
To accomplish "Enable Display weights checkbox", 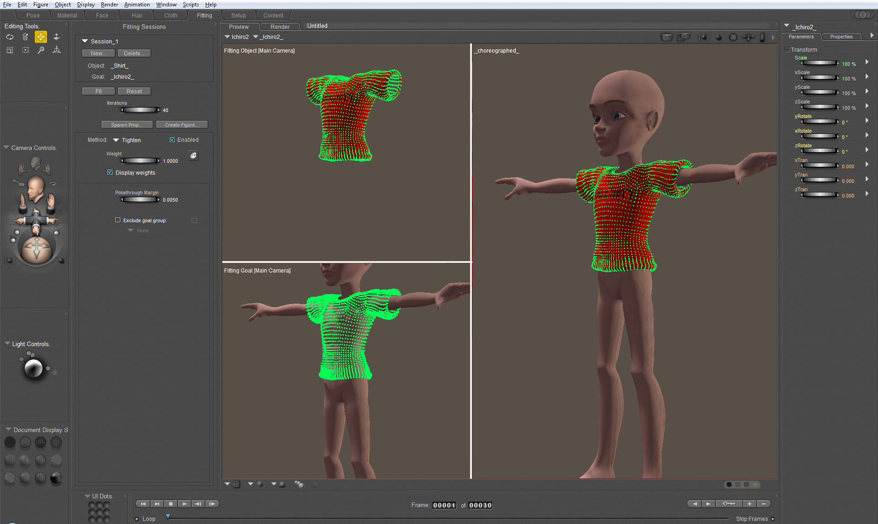I will [x=109, y=172].
